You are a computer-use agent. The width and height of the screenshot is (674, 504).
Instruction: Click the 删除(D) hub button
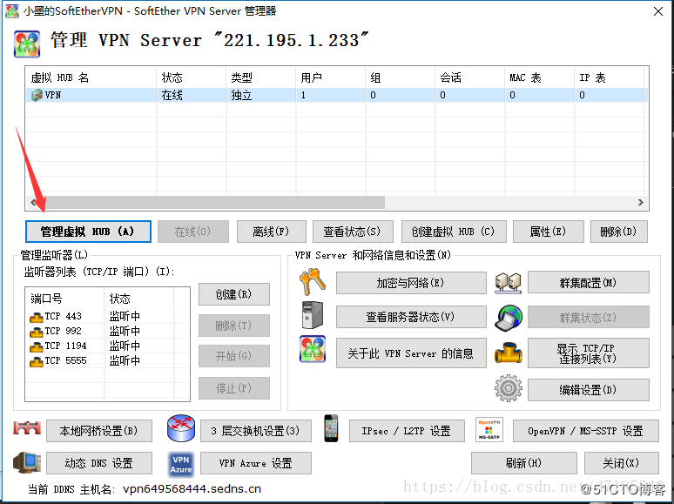point(618,232)
